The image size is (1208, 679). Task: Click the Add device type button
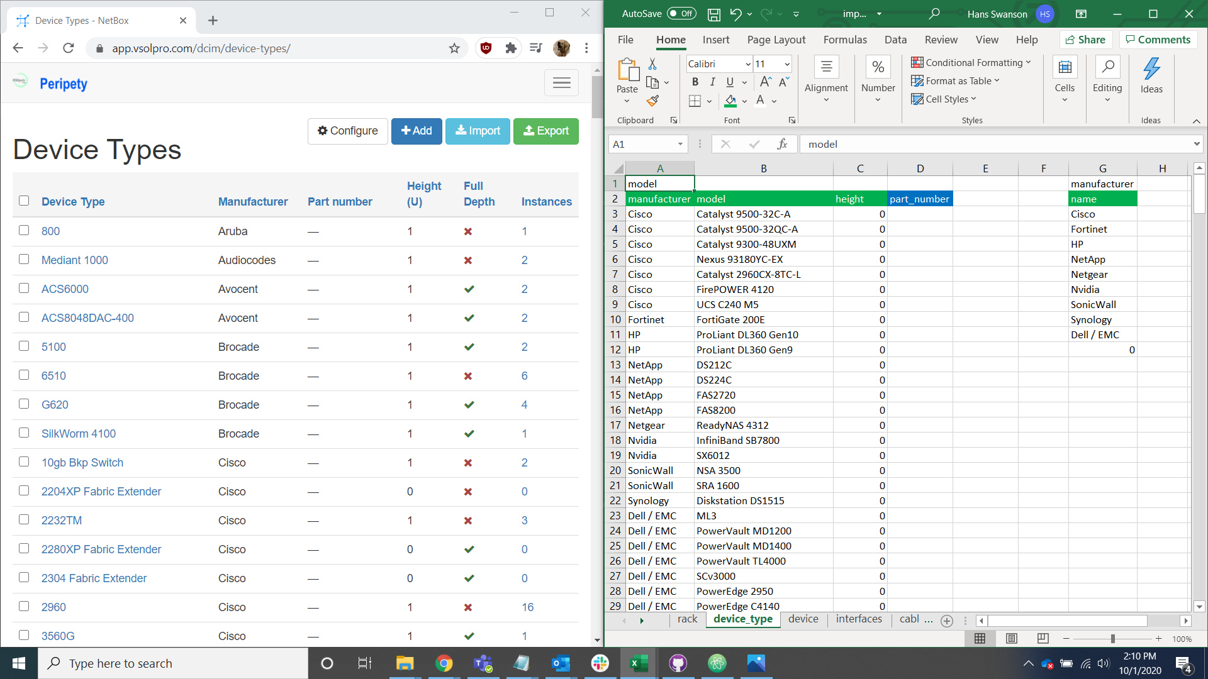click(x=417, y=131)
